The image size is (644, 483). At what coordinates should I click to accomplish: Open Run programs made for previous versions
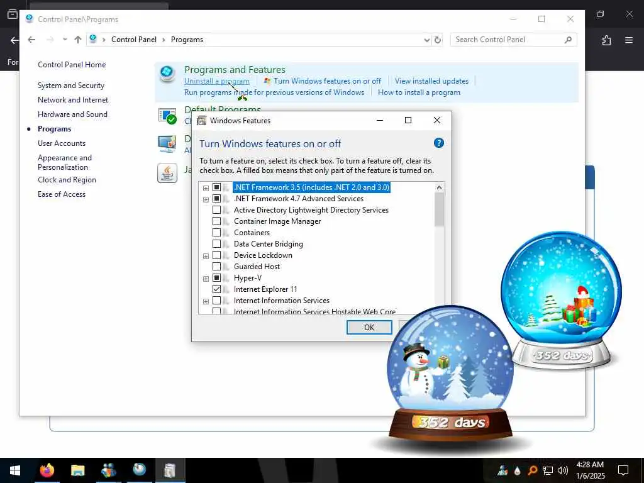(274, 92)
